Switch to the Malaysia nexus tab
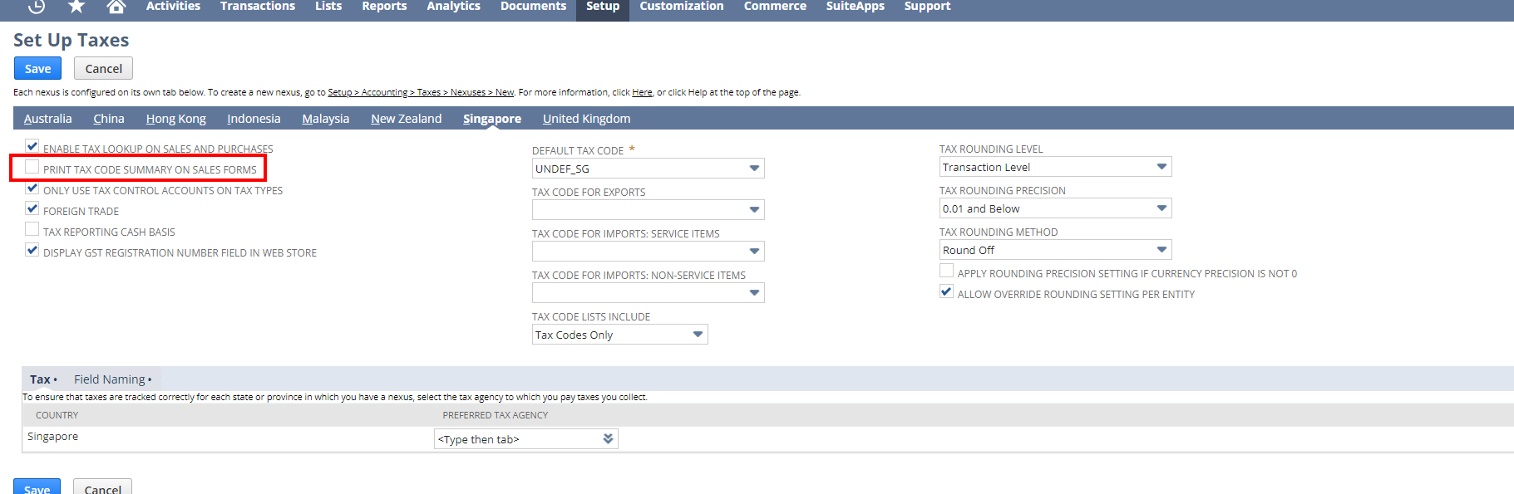 coord(325,119)
